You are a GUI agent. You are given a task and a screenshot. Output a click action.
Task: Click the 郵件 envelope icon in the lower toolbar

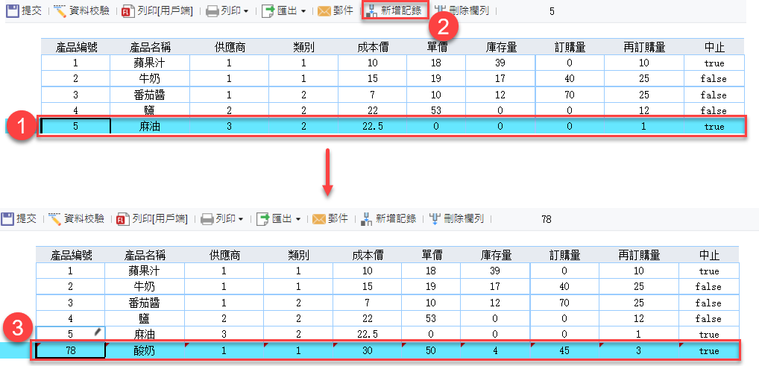pyautogui.click(x=319, y=220)
